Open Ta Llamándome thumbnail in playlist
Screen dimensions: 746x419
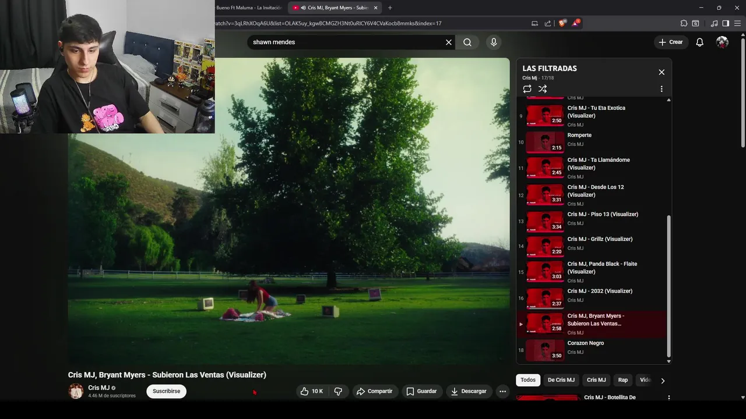545,168
